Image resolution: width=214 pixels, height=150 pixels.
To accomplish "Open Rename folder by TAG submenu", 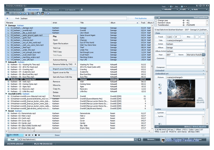I will coord(63,64).
